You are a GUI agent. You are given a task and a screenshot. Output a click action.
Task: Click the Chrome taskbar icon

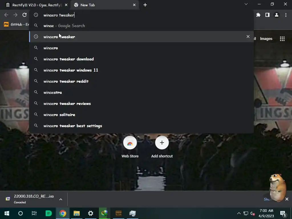click(63, 213)
